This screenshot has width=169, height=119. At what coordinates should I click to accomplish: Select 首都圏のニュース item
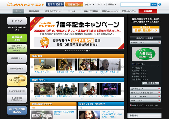pyautogui.click(x=139, y=76)
